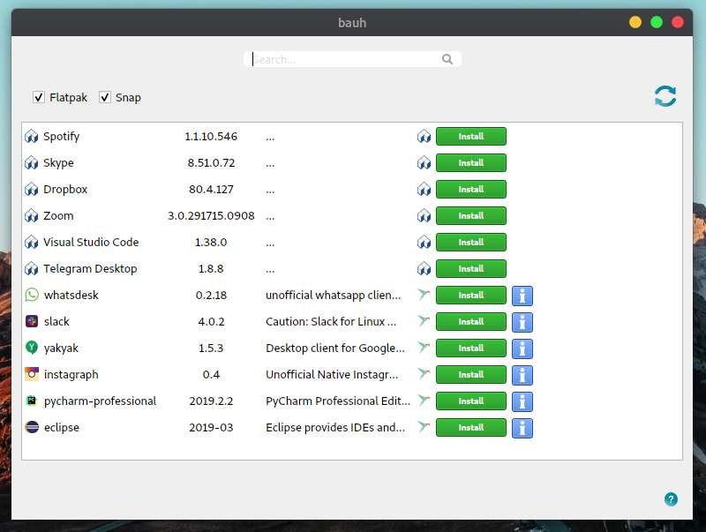Click version 2019-03 of eclipse
This screenshot has width=706, height=532.
[211, 428]
